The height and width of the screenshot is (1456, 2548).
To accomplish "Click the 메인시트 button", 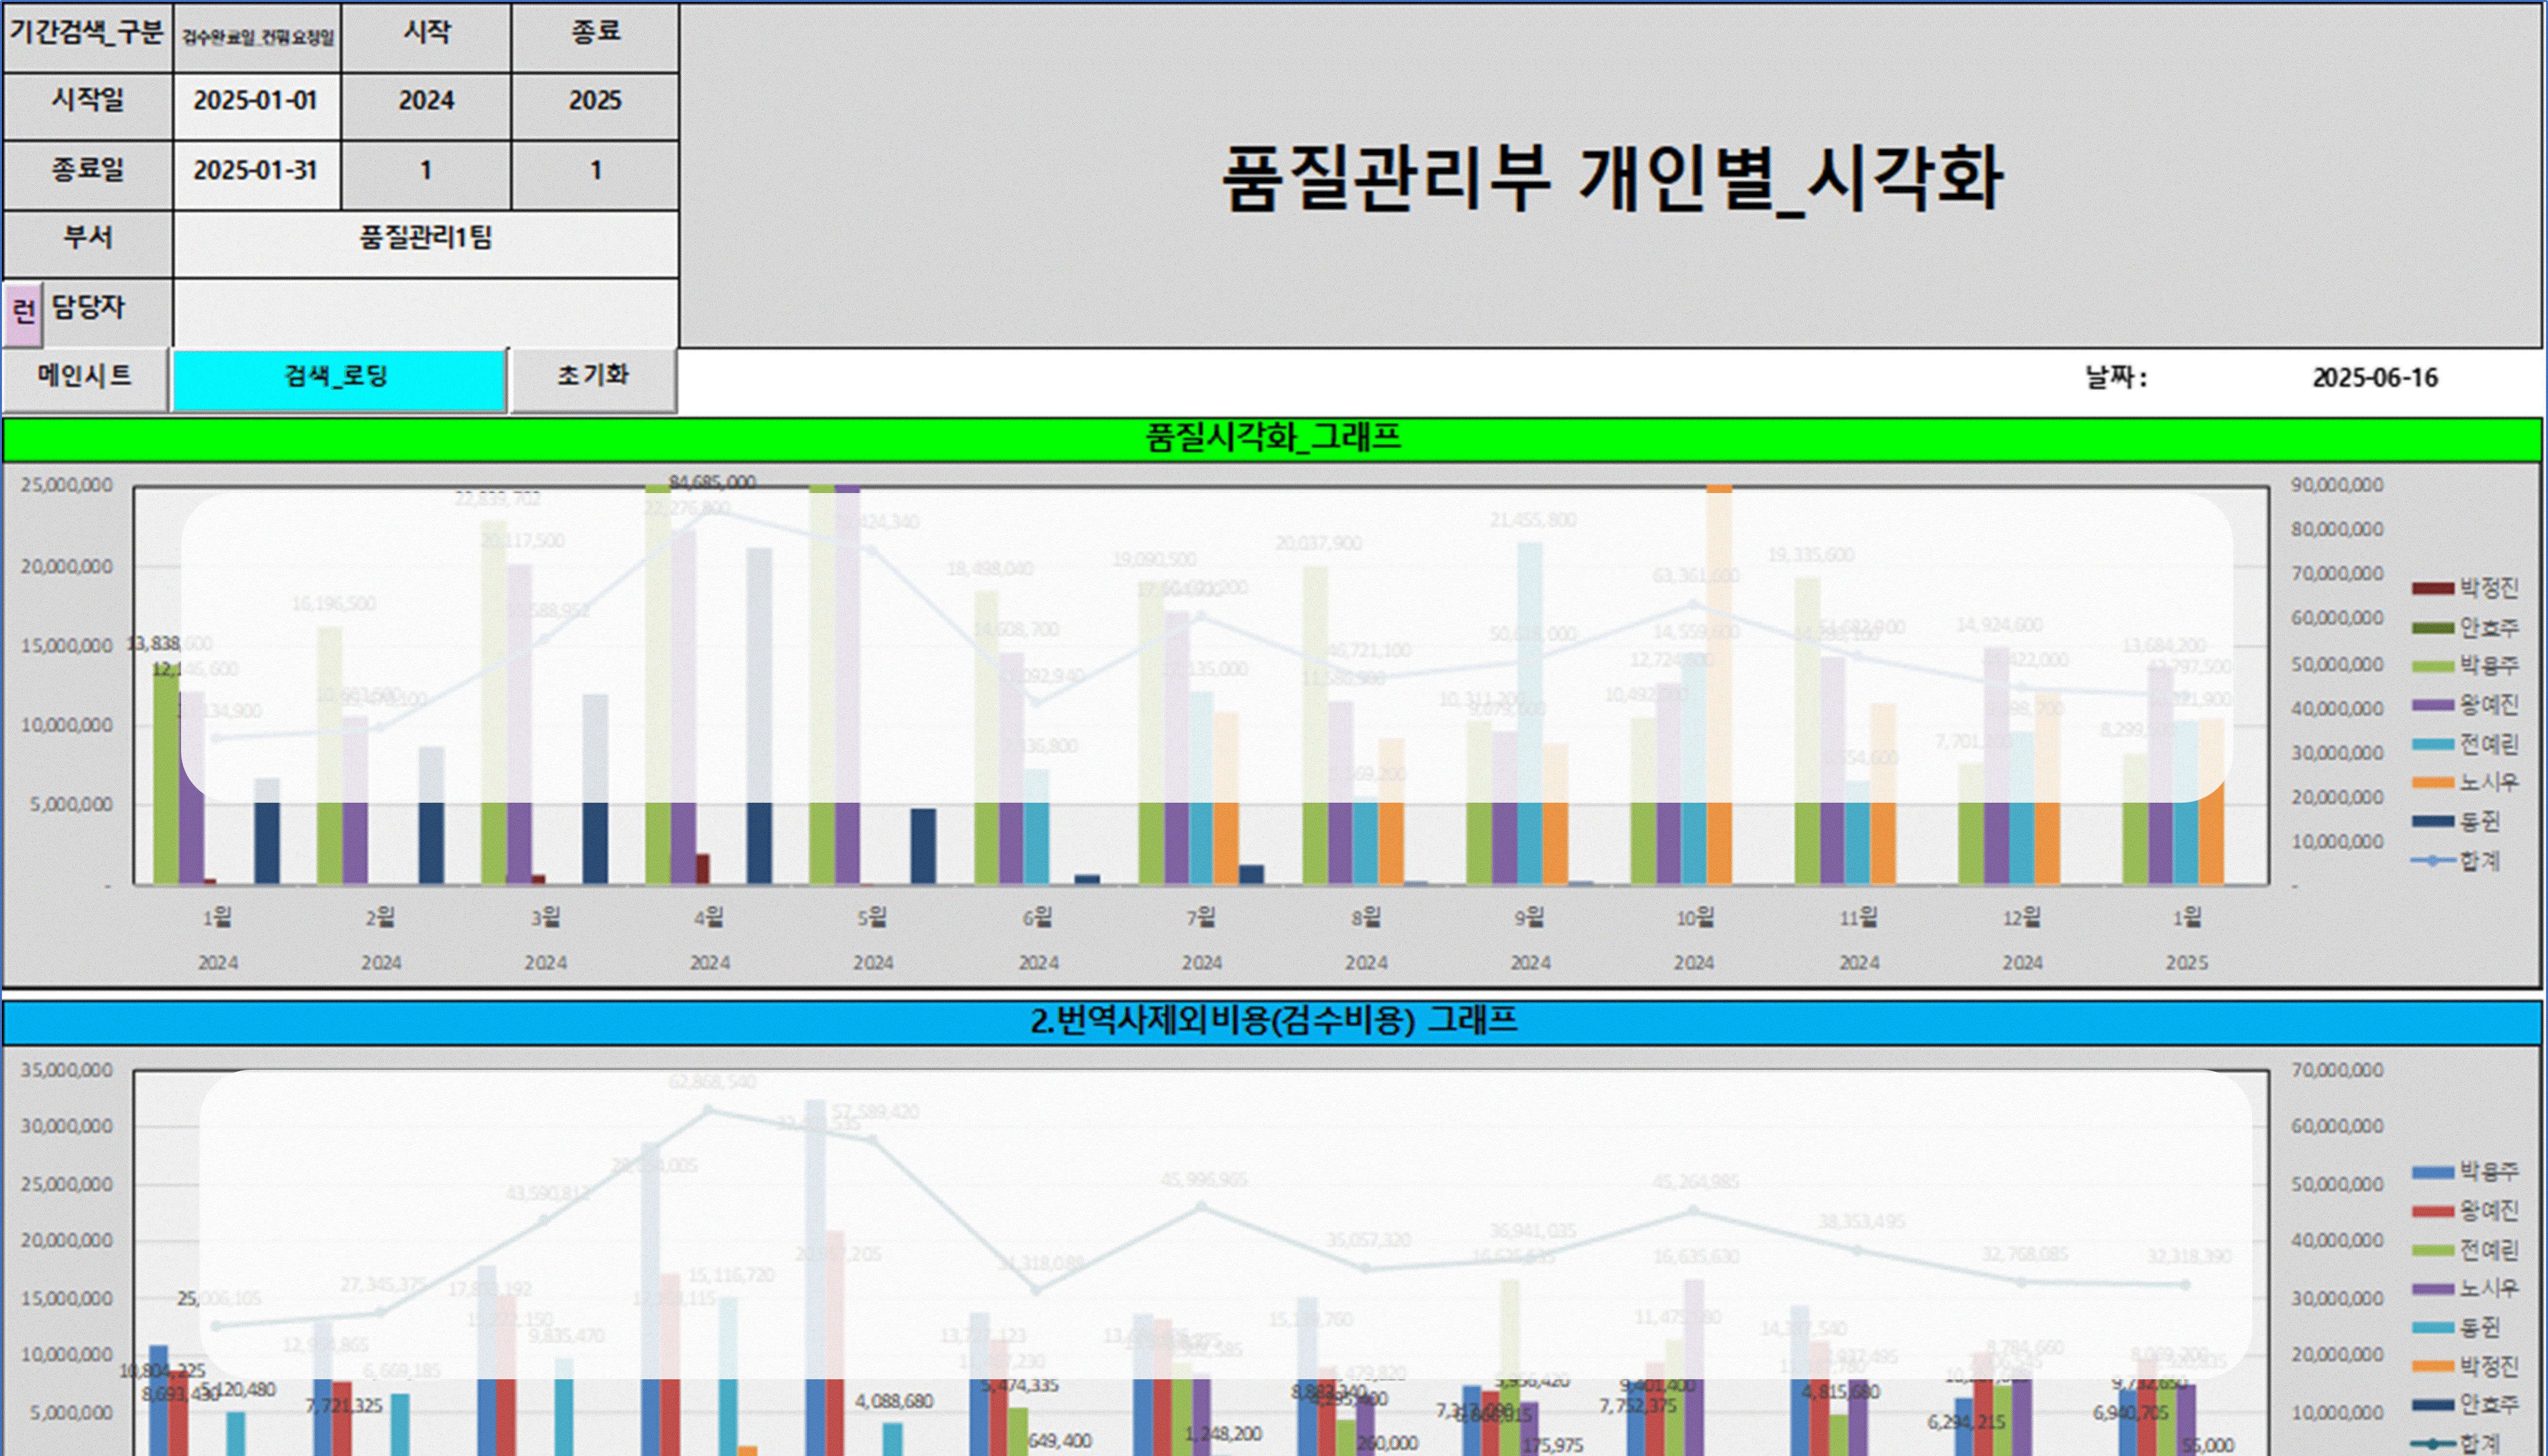I will click(x=85, y=378).
